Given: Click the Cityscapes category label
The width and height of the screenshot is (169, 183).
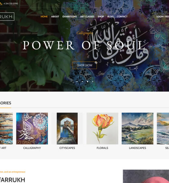Looking at the screenshot, I should (x=67, y=148).
